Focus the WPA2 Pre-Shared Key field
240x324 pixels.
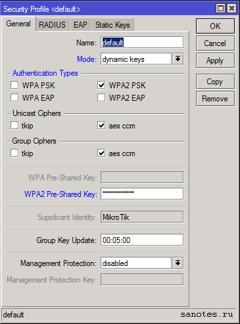tap(142, 194)
